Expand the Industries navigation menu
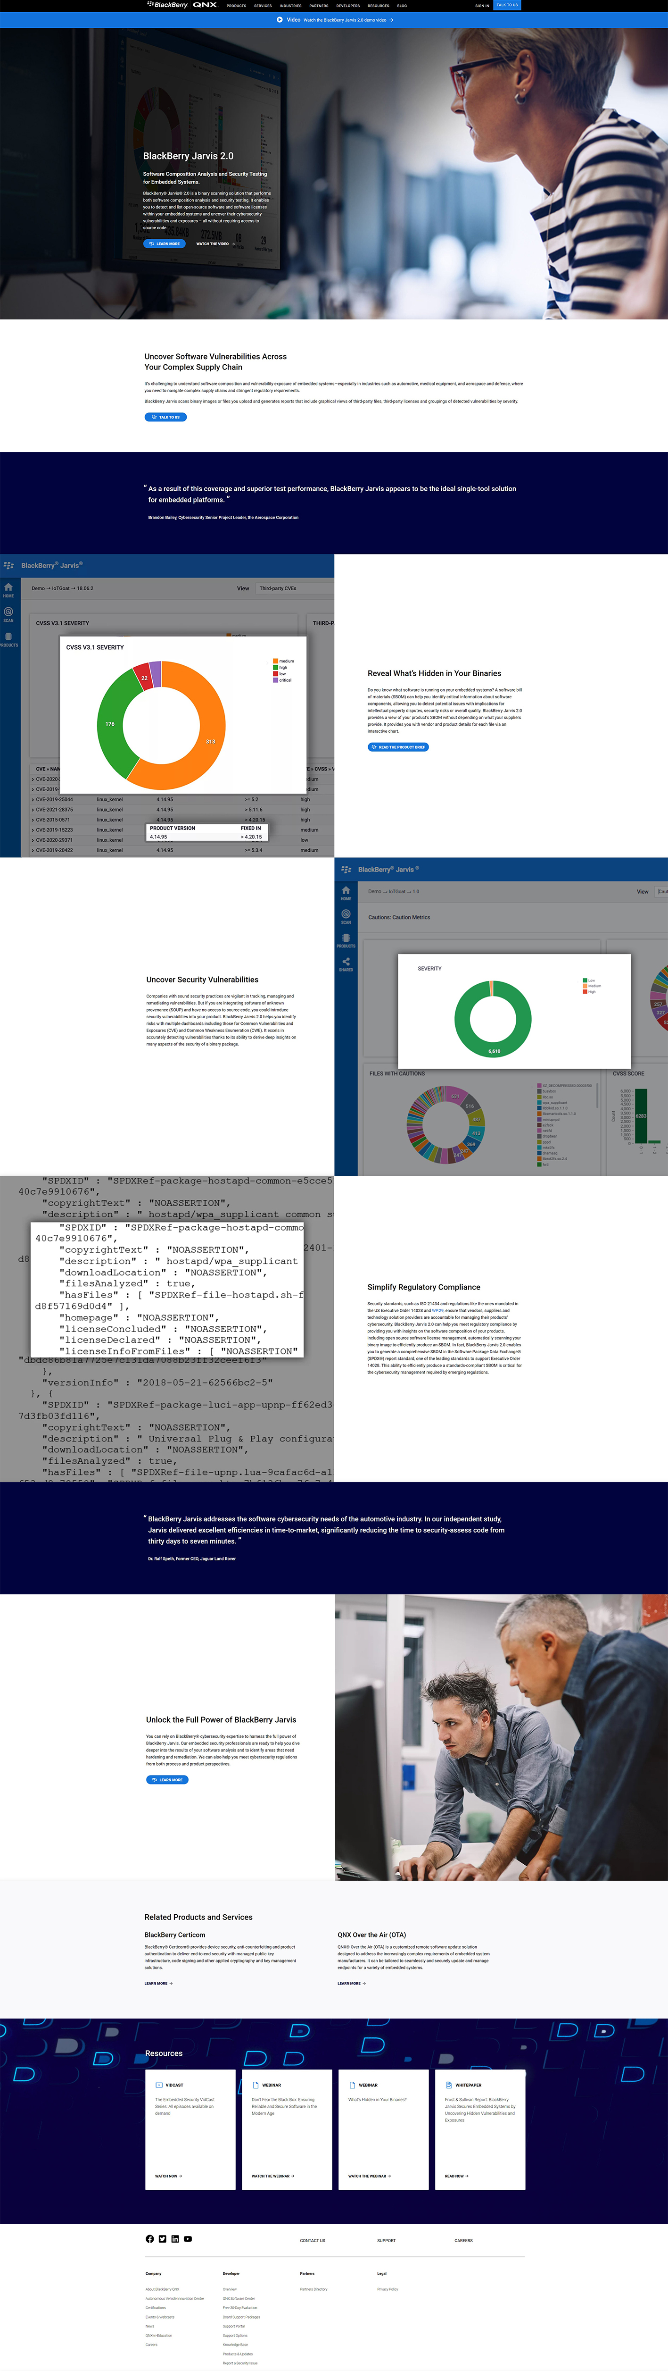This screenshot has width=668, height=2371. coord(291,6)
